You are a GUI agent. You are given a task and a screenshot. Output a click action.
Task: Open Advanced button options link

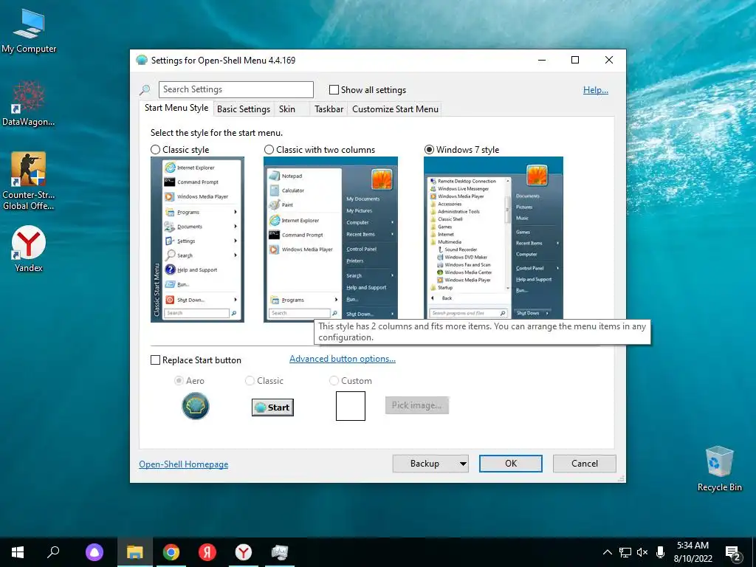pyautogui.click(x=343, y=359)
